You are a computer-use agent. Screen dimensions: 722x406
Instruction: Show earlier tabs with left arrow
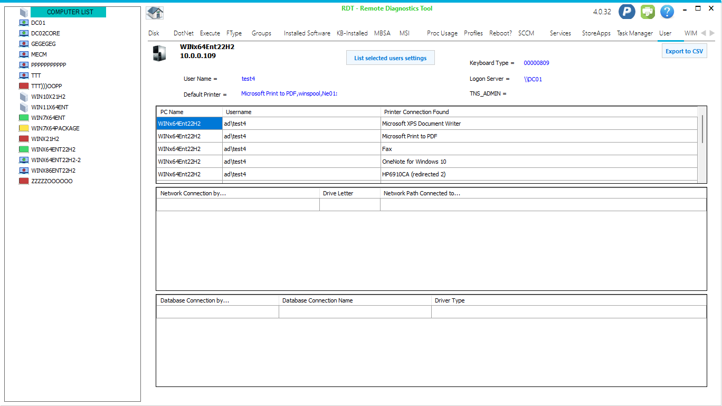(x=703, y=33)
